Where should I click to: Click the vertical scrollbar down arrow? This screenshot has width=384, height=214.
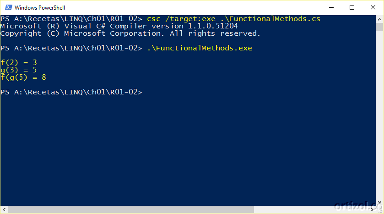click(x=379, y=202)
